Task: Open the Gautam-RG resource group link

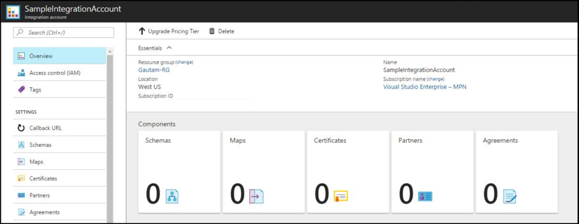Action: (154, 70)
